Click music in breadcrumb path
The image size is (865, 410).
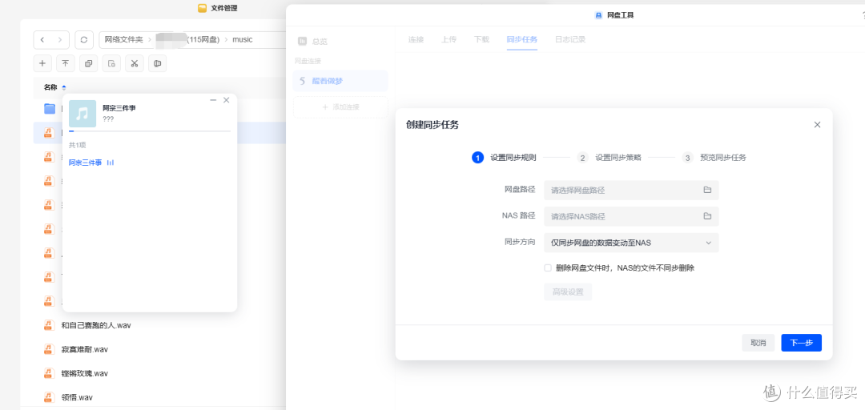click(x=242, y=40)
